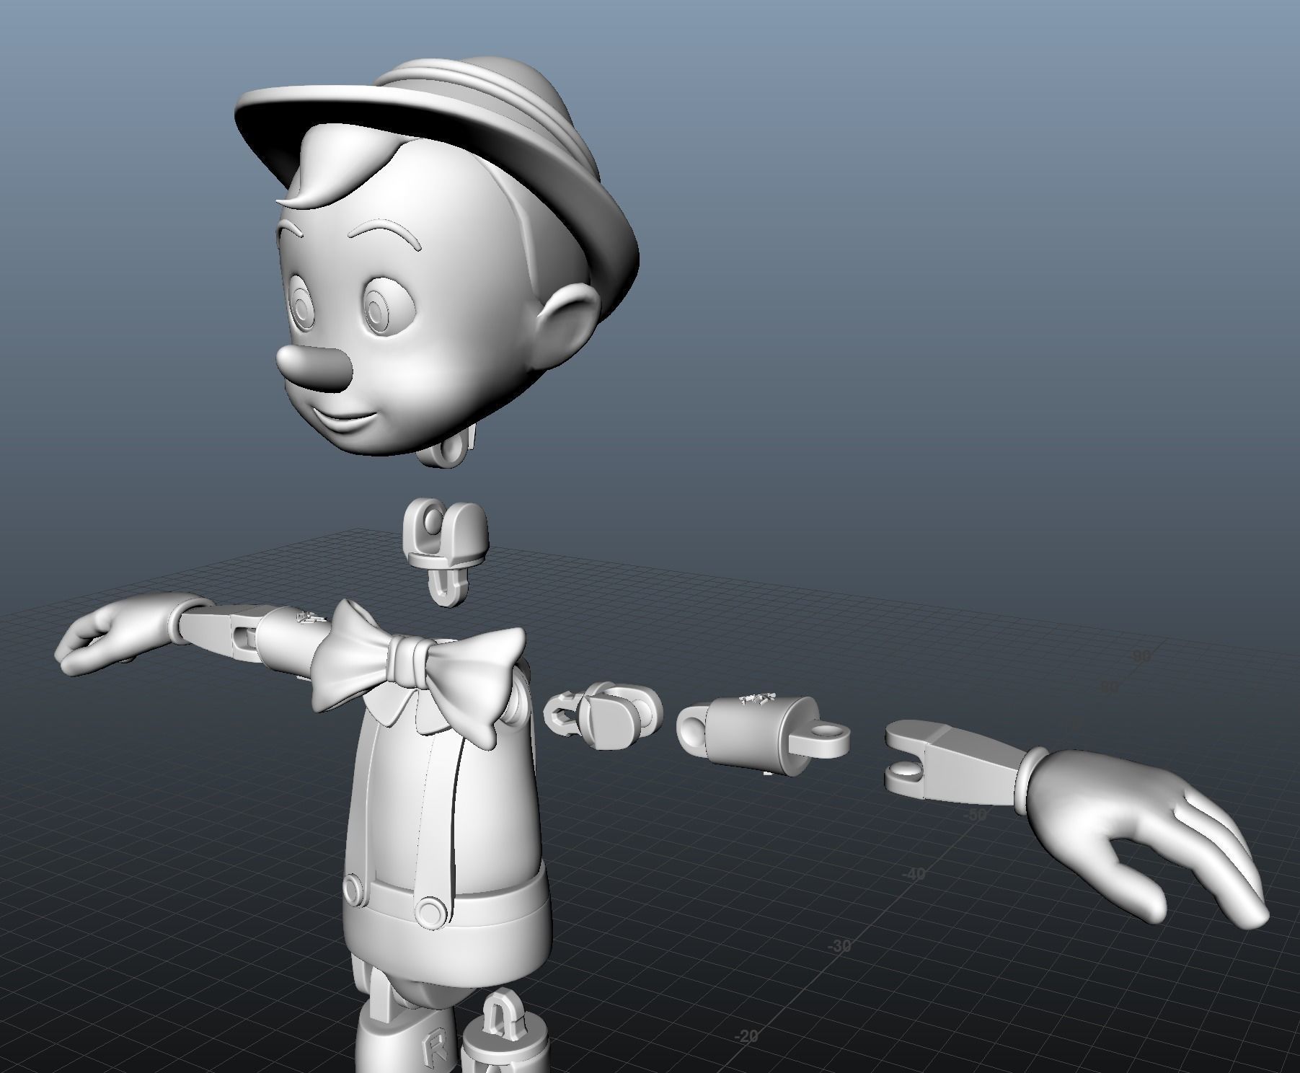Viewport: 1300px width, 1073px height.
Task: Select the exploded shoulder joint piece
Action: [604, 717]
